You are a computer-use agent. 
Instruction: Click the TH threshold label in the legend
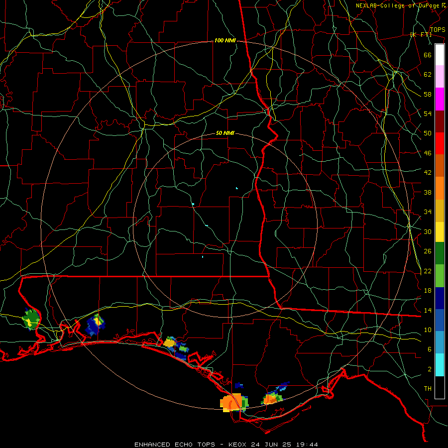(x=428, y=389)
